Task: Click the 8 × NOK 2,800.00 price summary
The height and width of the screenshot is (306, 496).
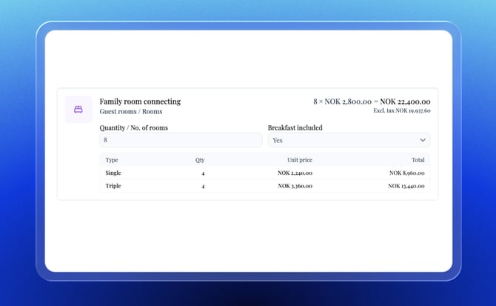Action: (x=372, y=102)
